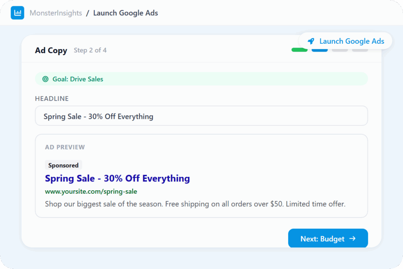The height and width of the screenshot is (269, 403).
Task: Click the ad description text in preview
Action: pos(195,204)
